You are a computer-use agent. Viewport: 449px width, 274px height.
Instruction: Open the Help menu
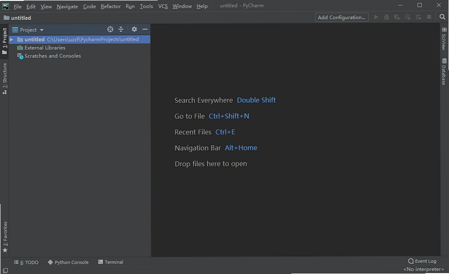(202, 6)
